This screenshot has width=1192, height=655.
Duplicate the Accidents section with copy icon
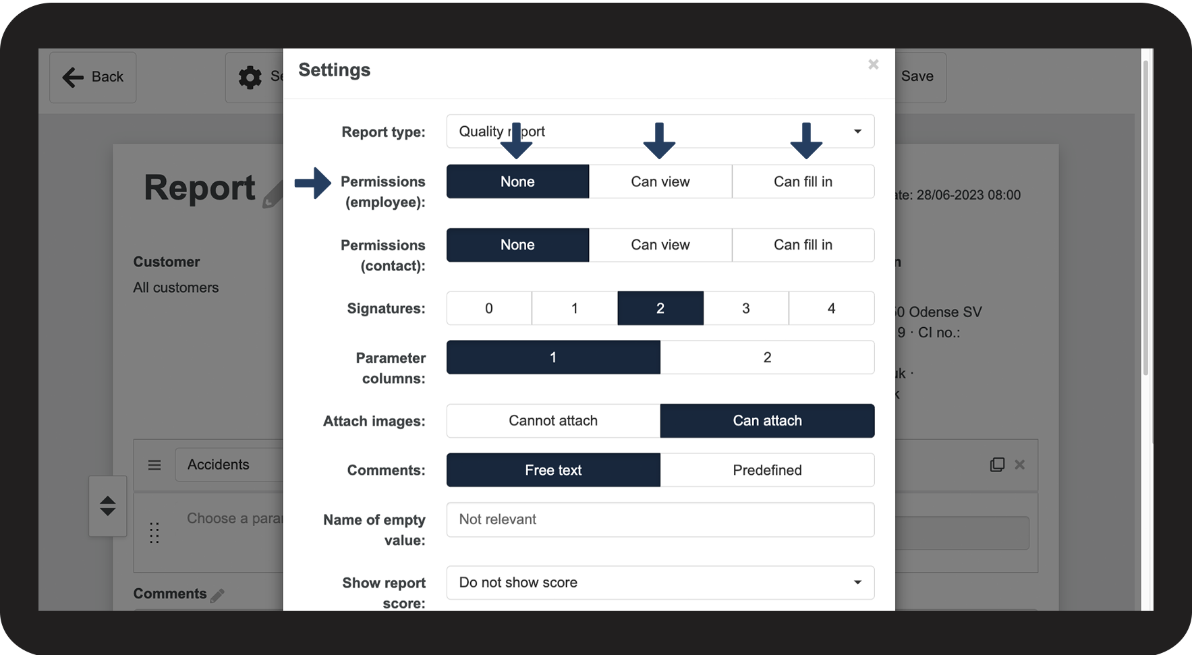pos(997,464)
